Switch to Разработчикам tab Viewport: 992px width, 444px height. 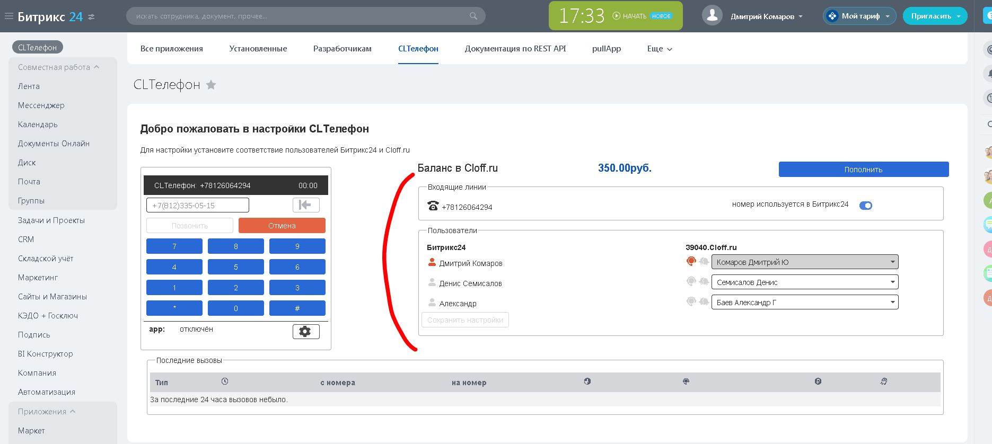(343, 49)
